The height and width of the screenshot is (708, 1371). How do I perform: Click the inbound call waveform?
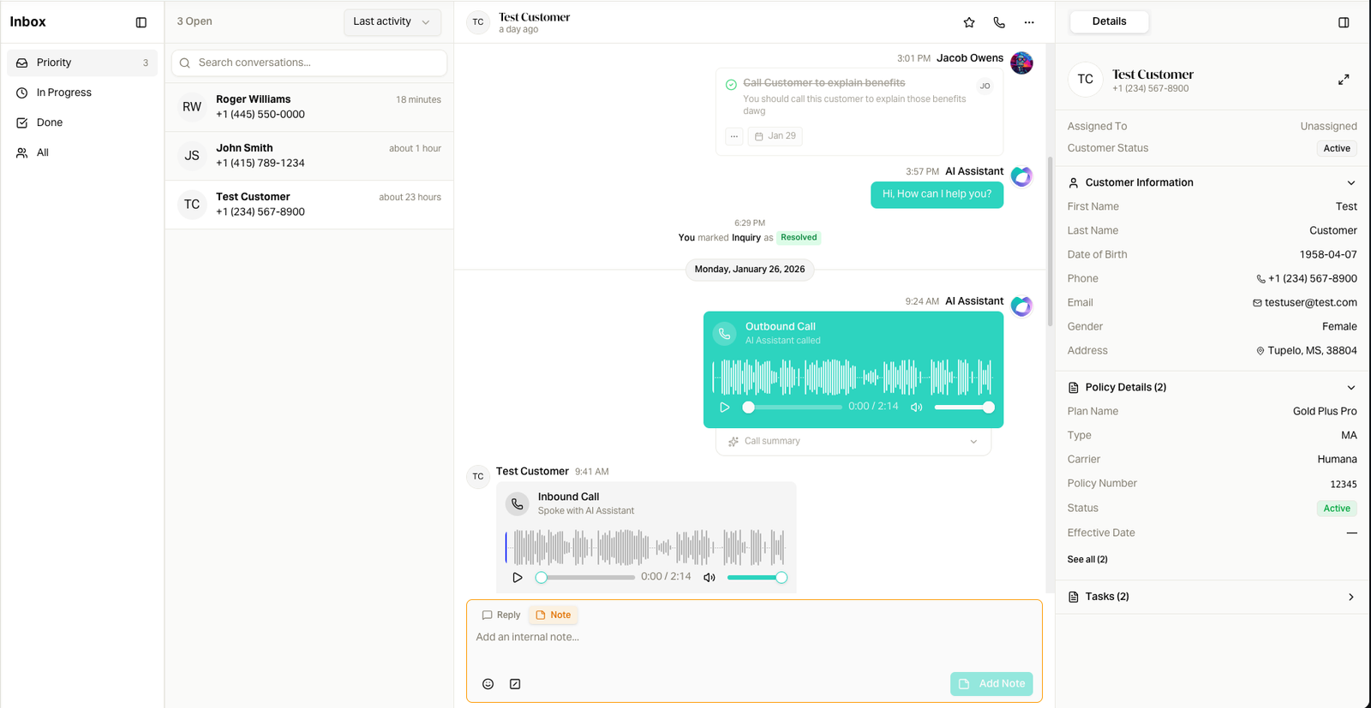[645, 548]
